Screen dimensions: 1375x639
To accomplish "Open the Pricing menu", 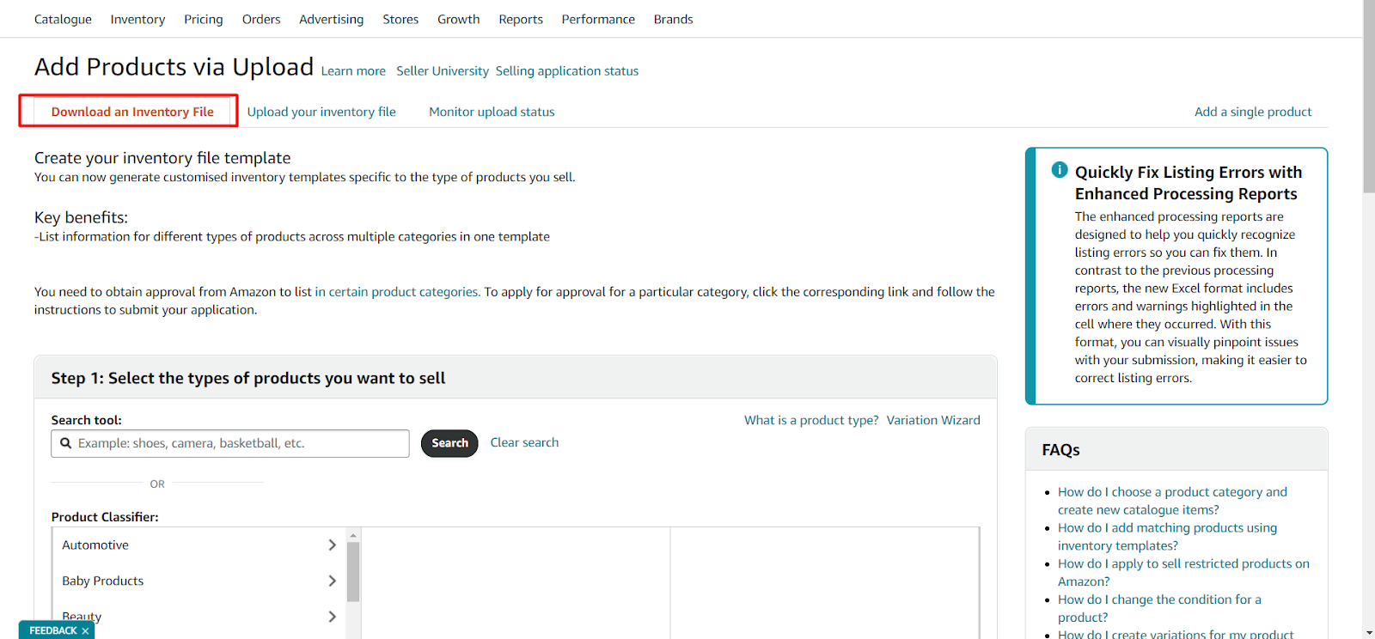I will pos(204,19).
